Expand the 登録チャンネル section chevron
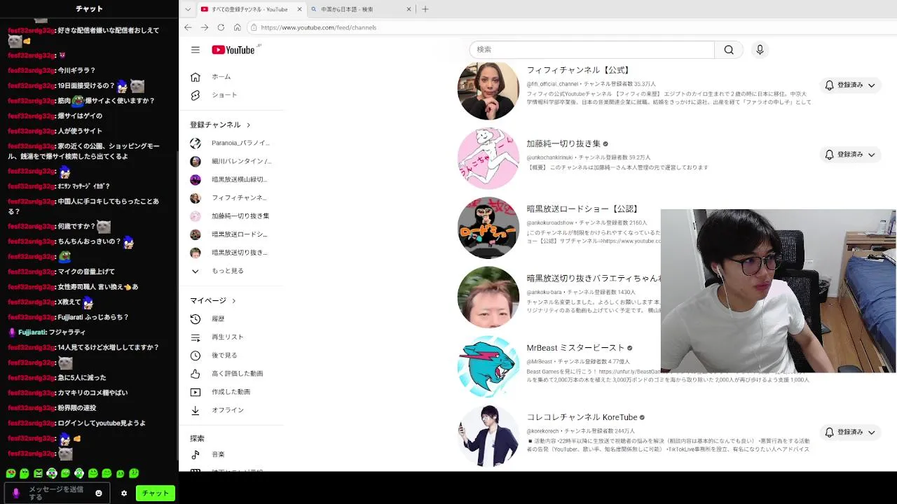This screenshot has height=504, width=897. tap(248, 125)
